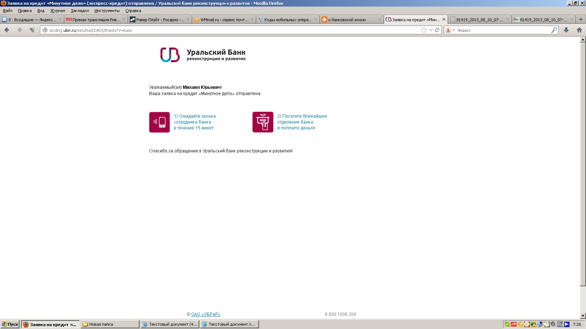Open the volume speaker tray icon
Image resolution: width=586 pixels, height=329 pixels.
tap(553, 324)
